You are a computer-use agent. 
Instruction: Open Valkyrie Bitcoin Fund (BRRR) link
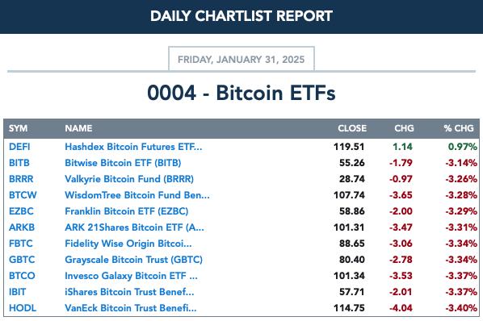coord(129,179)
